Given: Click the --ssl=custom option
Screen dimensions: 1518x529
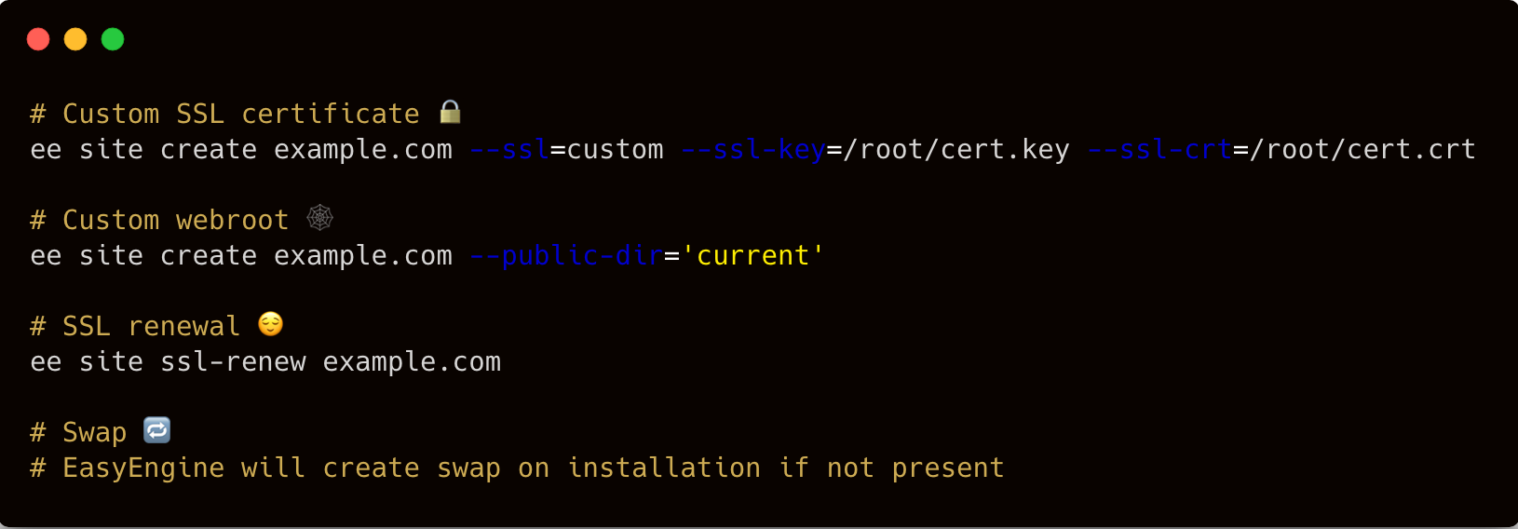Looking at the screenshot, I should 566,150.
